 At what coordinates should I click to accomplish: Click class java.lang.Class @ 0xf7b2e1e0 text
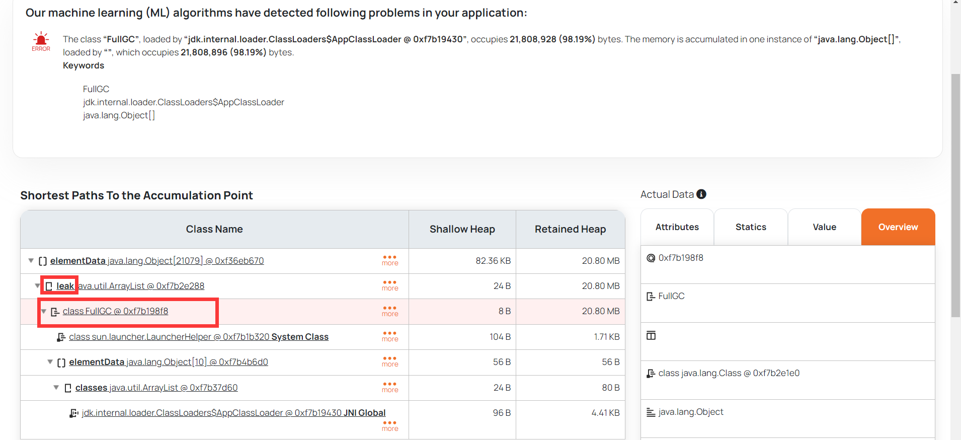[x=729, y=373]
